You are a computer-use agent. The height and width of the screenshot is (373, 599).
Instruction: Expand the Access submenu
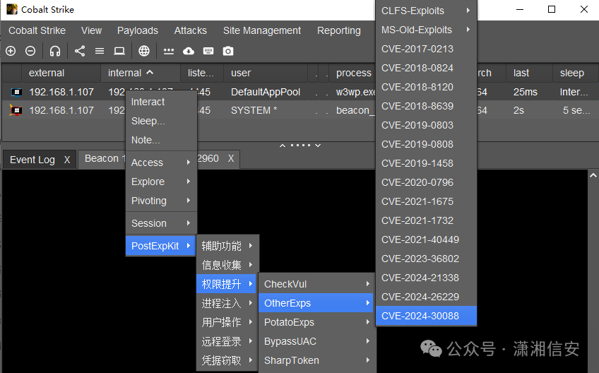pos(161,162)
